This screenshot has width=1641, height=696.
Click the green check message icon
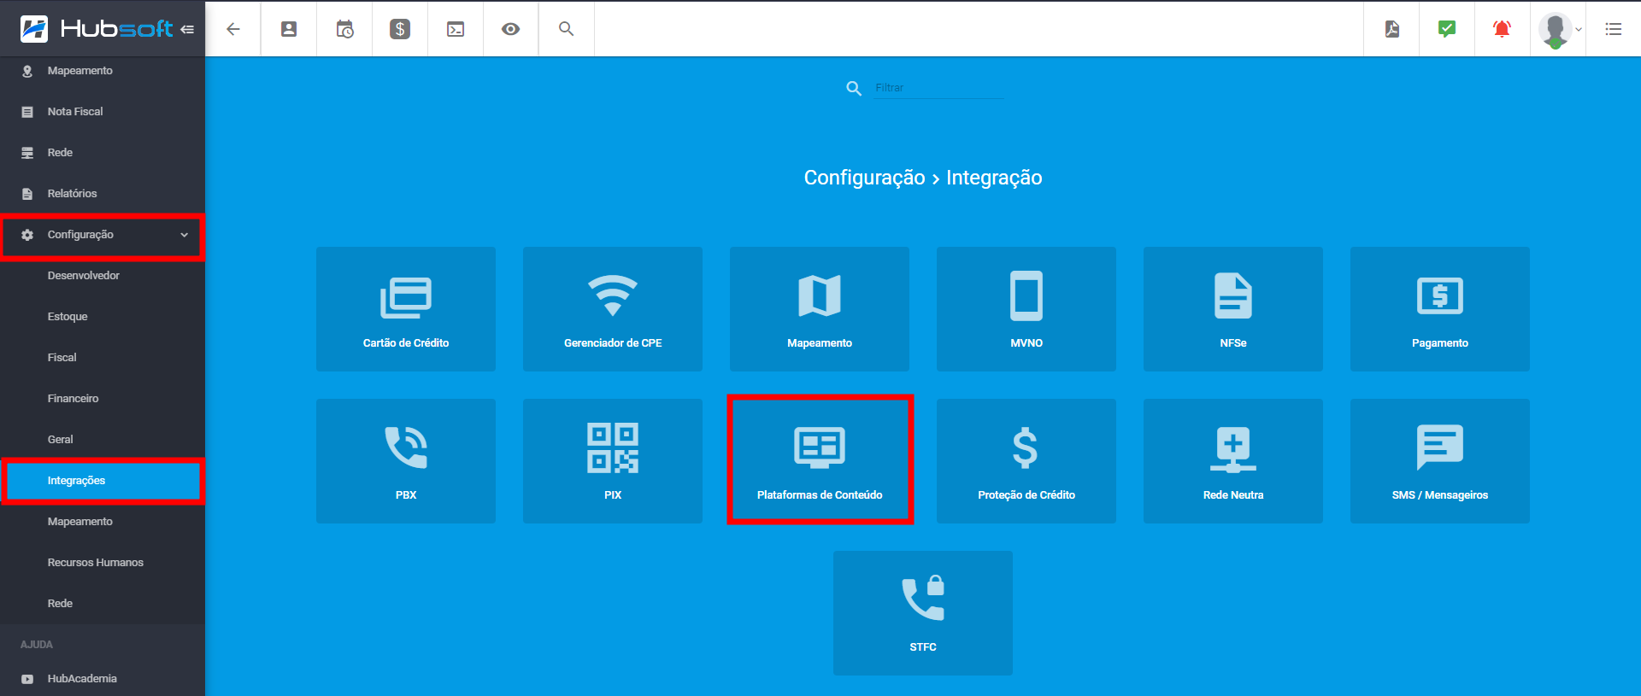pos(1447,29)
